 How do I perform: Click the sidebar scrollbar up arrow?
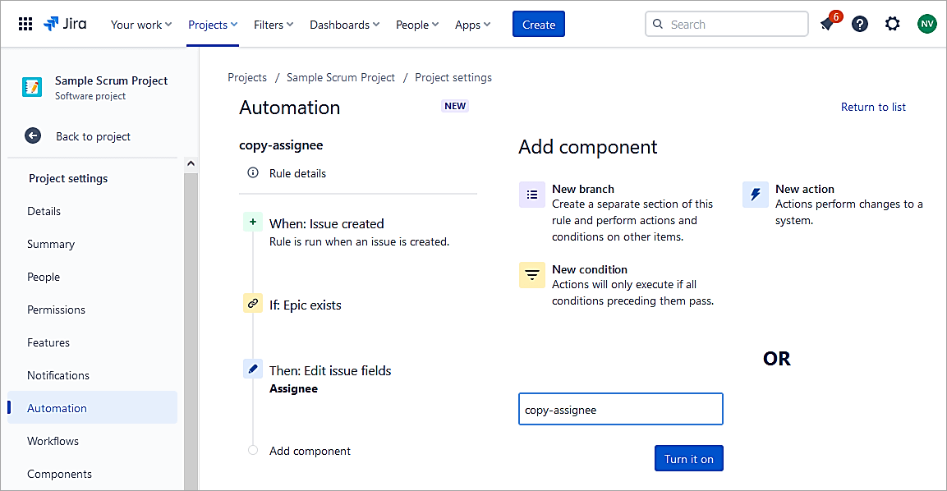point(191,164)
